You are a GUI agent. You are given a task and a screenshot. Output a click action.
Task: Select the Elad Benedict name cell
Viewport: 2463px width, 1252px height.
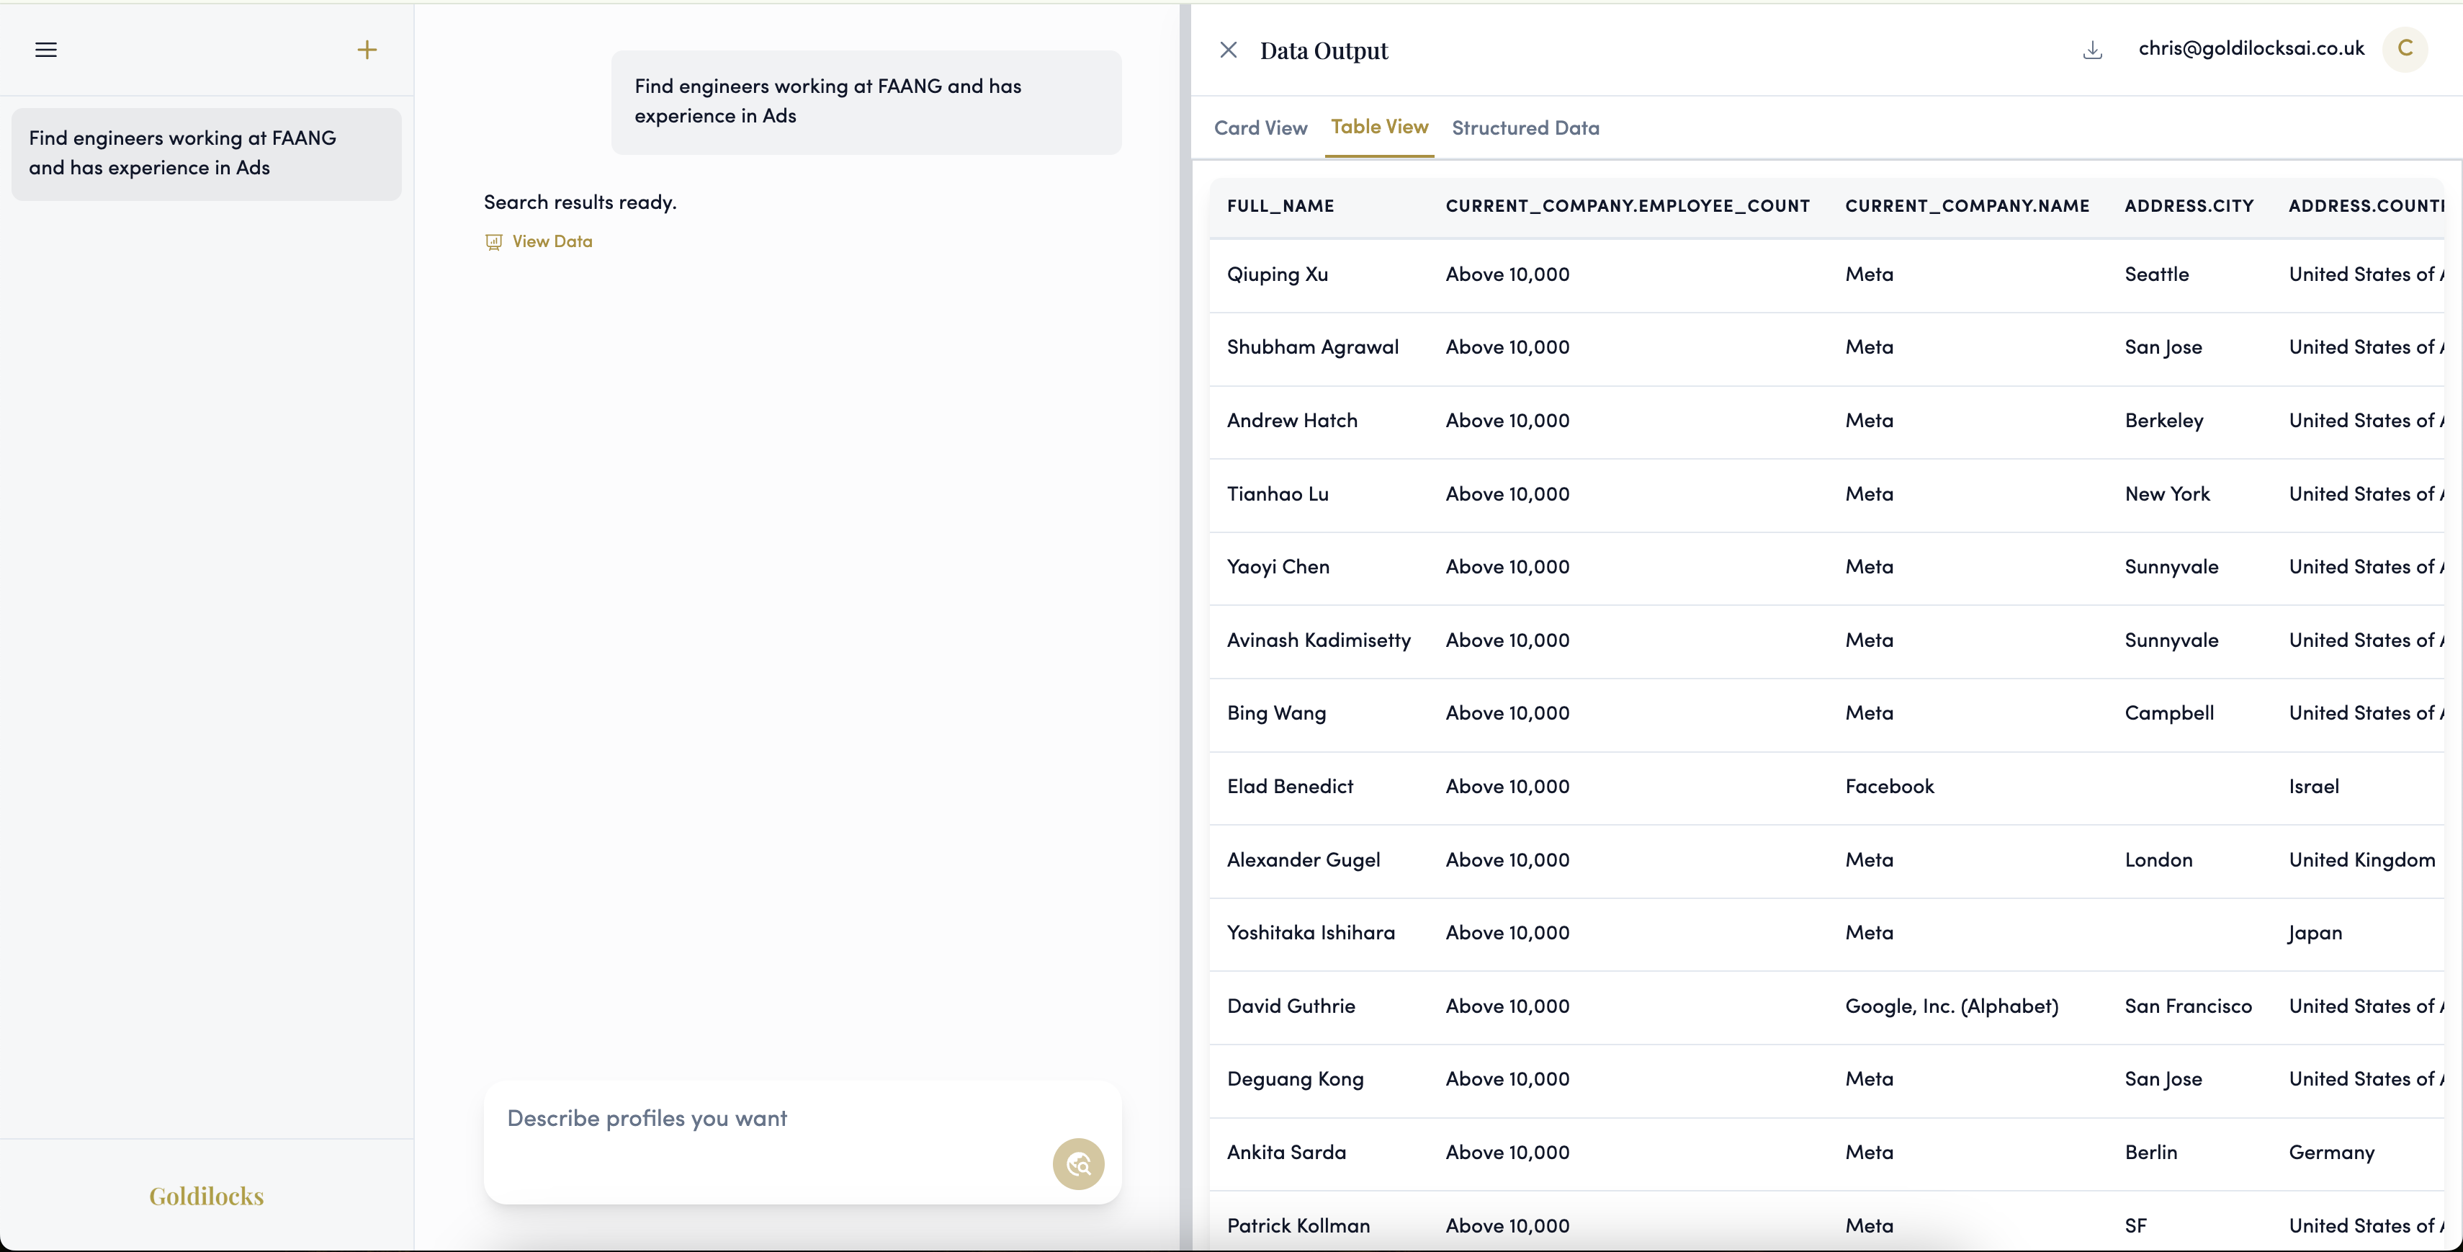pos(1290,786)
